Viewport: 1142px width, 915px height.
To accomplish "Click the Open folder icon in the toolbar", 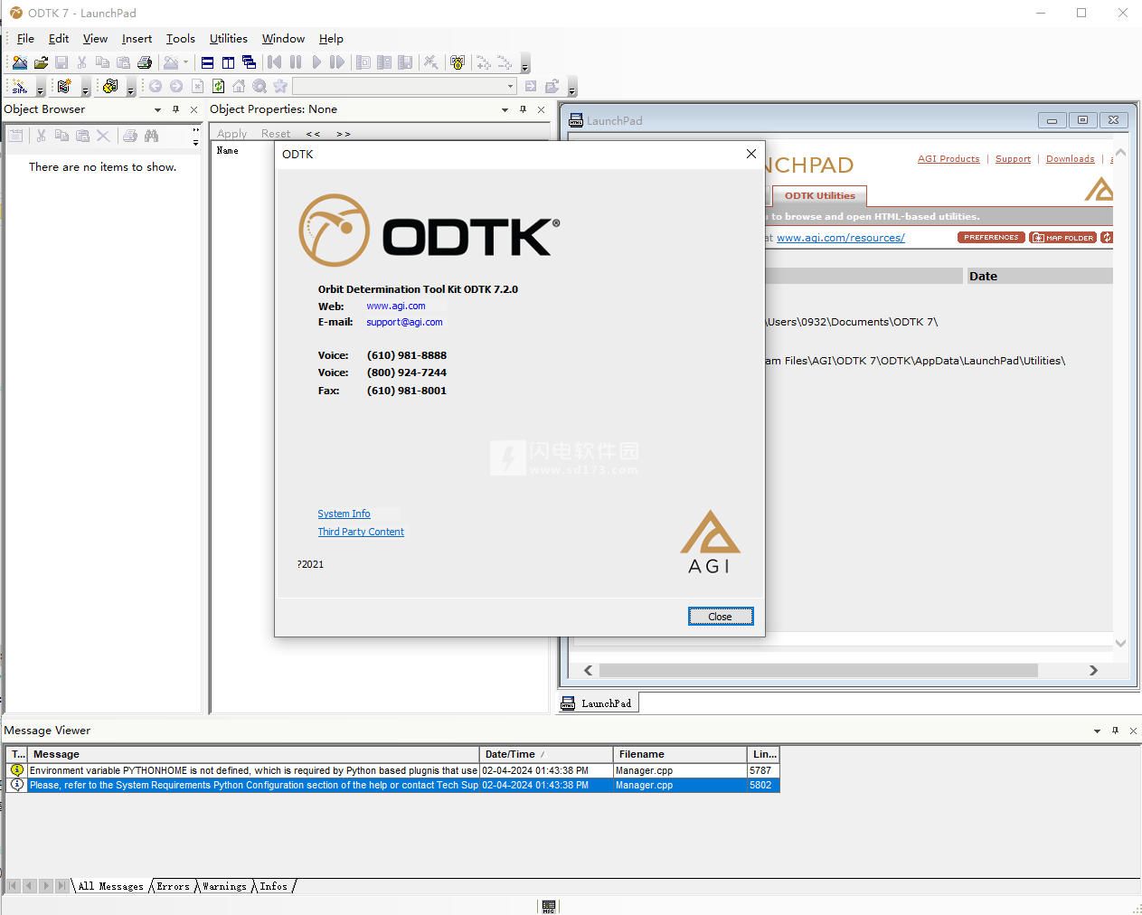I will click(41, 62).
